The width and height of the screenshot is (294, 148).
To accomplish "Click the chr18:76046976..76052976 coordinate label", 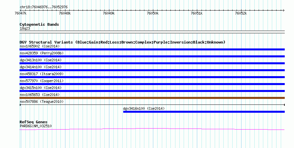I will click(44, 7).
